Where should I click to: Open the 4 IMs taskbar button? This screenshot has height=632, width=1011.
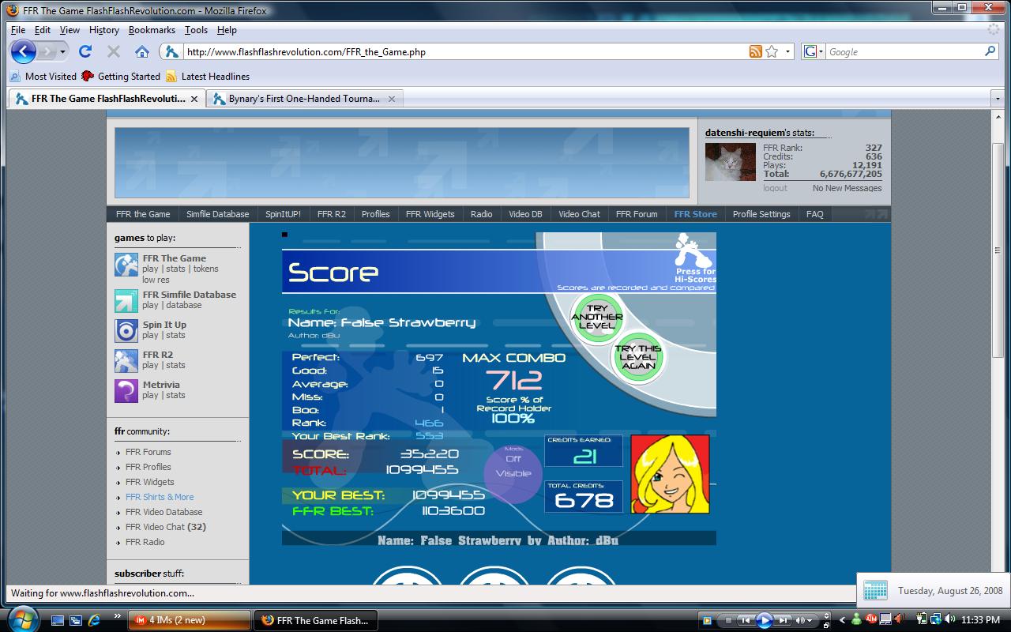(189, 620)
